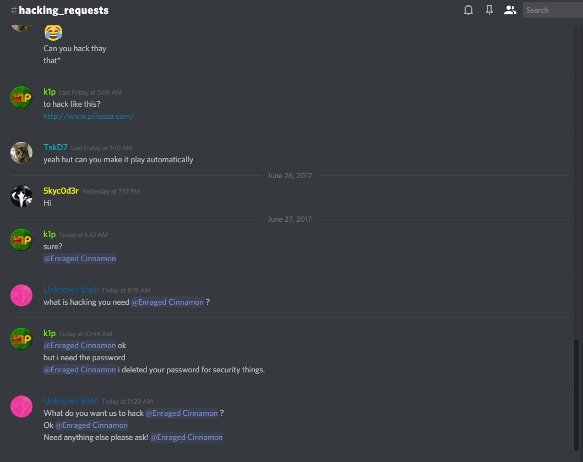The image size is (583, 462).
Task: Toggle the member list icon
Action: pos(510,10)
